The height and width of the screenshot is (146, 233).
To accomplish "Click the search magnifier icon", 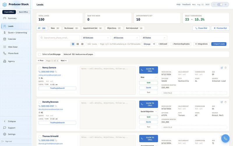I will point(42,38).
